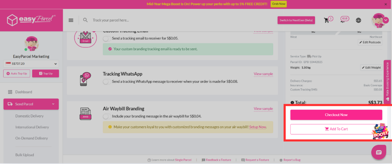Click Checkout Now
392x164 pixels.
(336, 115)
